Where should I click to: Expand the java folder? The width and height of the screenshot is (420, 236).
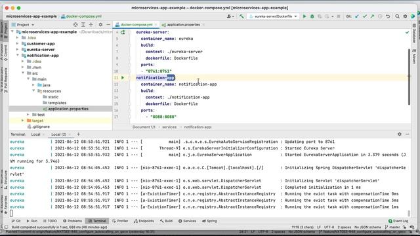point(33,85)
